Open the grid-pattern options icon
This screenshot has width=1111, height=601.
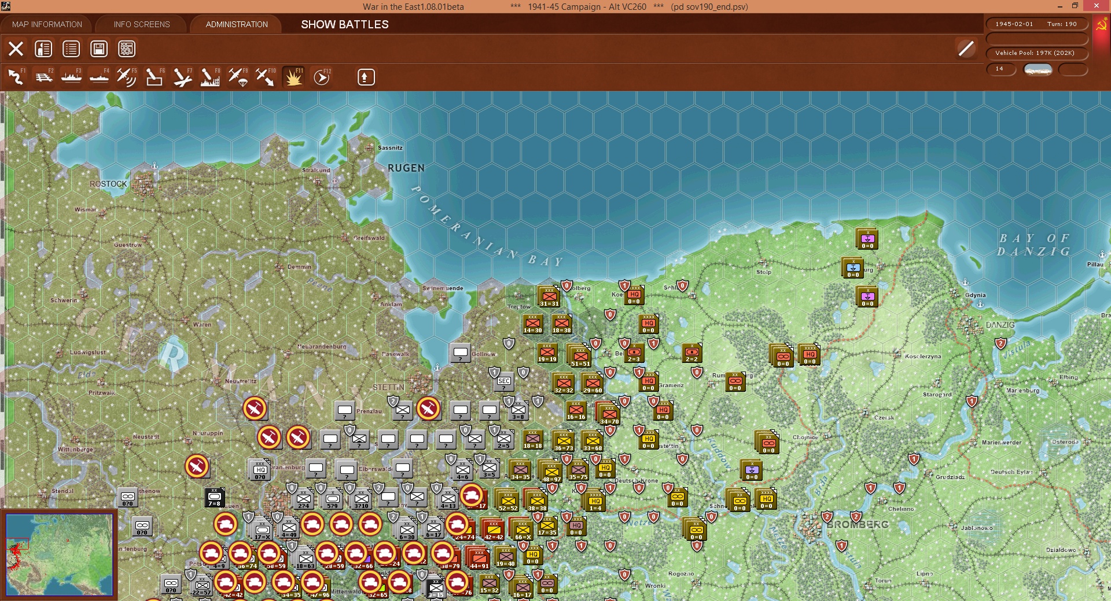tap(127, 49)
